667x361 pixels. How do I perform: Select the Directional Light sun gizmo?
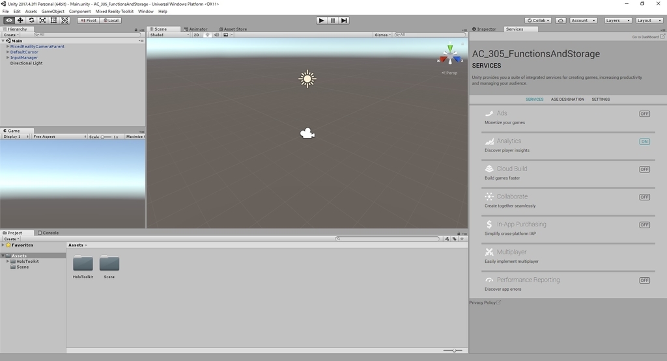[307, 79]
